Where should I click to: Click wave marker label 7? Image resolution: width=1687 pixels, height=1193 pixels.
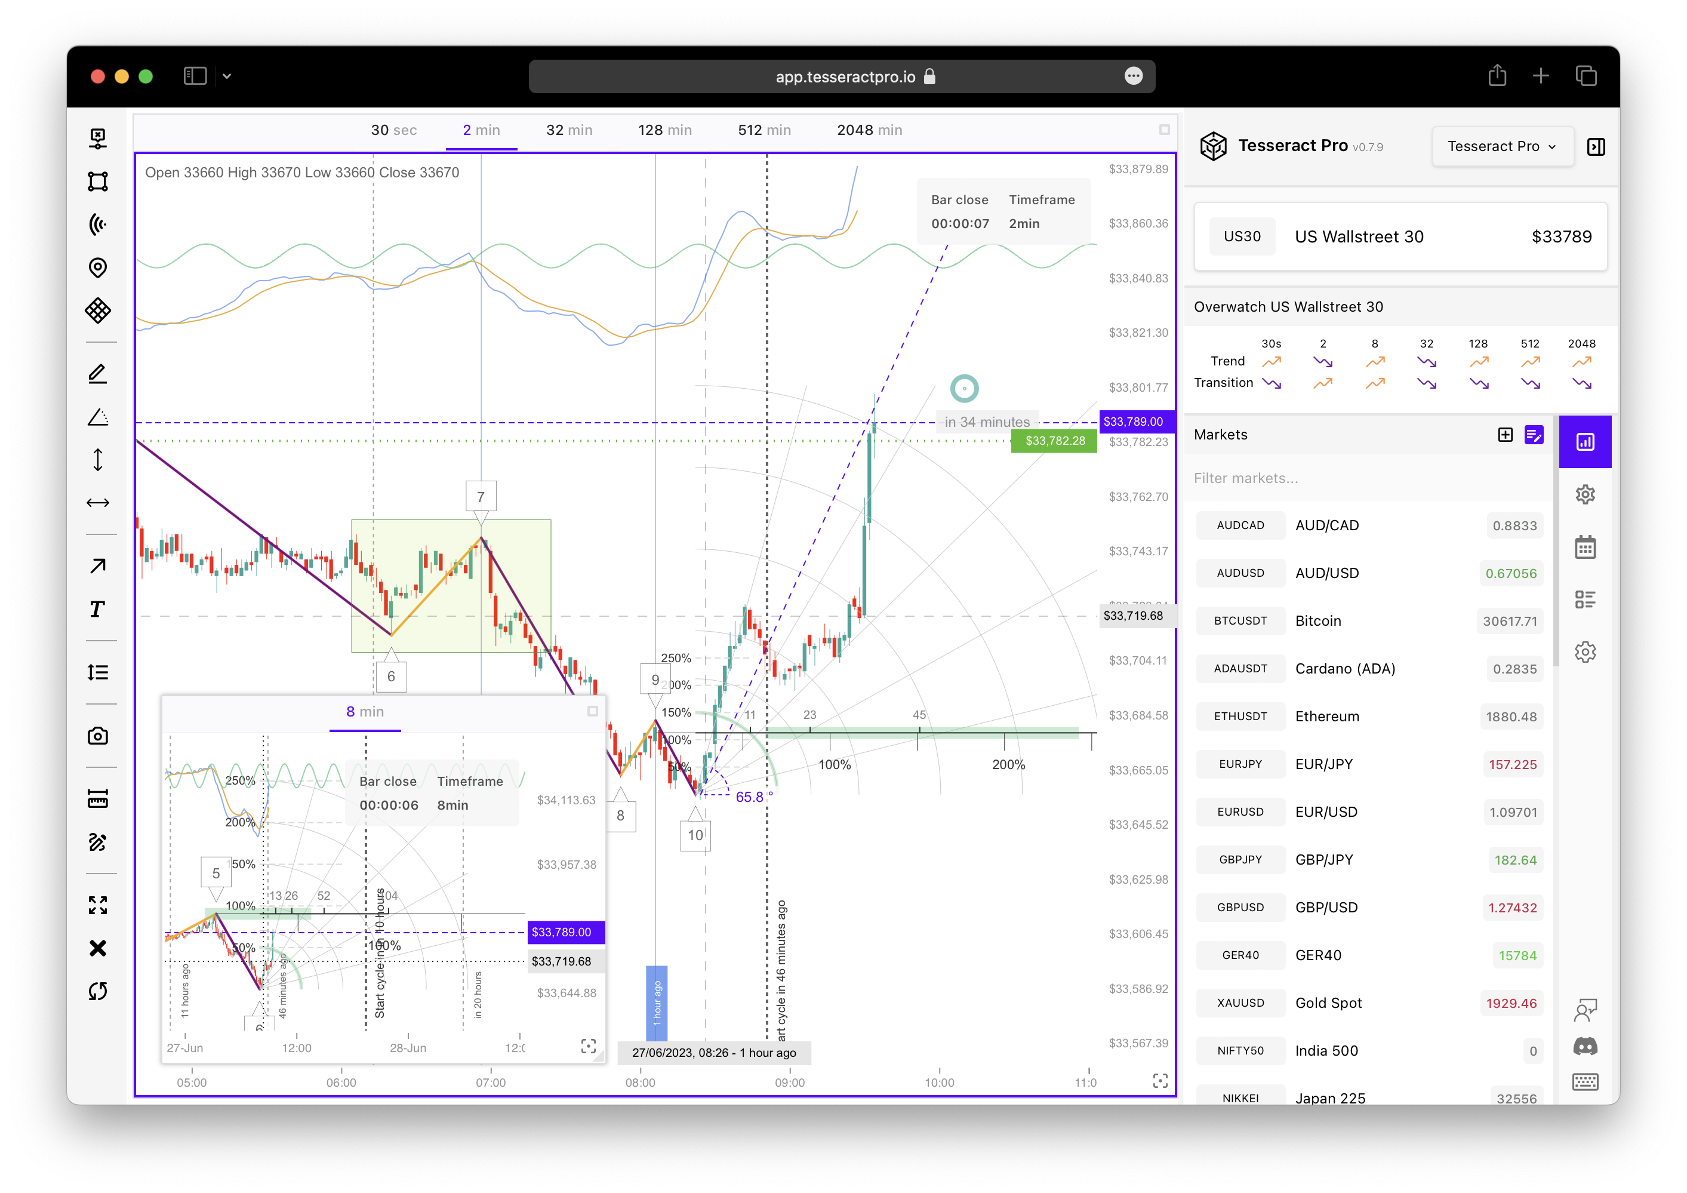pos(481,497)
